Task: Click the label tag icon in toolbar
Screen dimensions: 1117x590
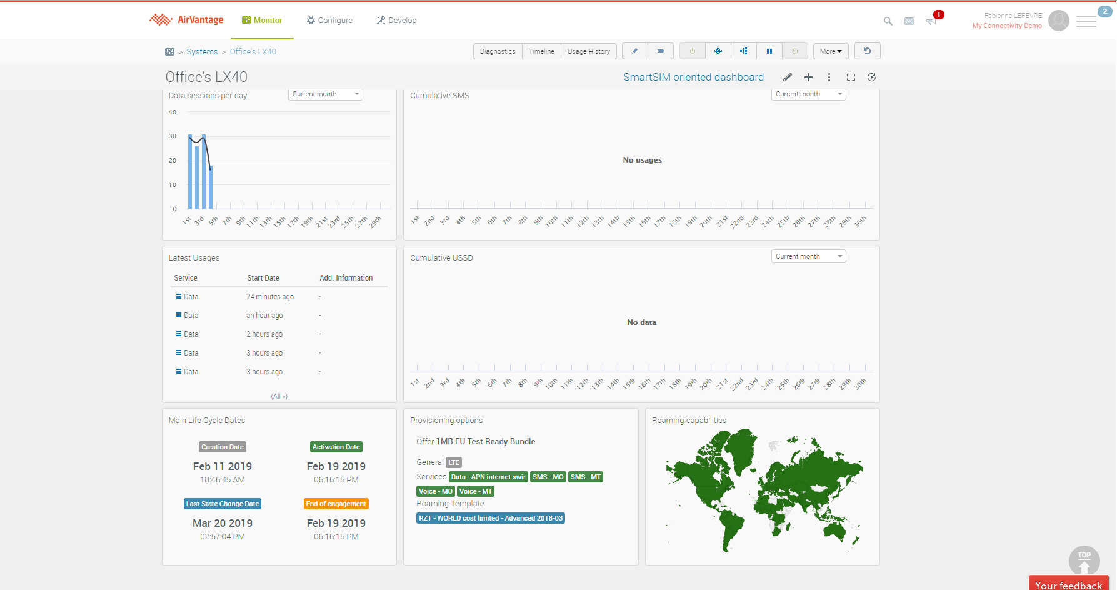Action: point(660,51)
